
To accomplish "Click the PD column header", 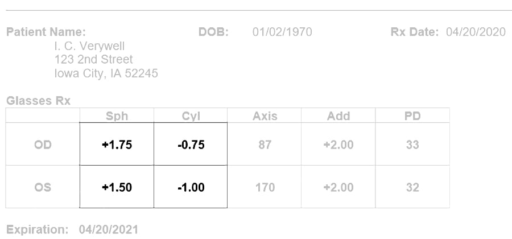I will [x=412, y=116].
